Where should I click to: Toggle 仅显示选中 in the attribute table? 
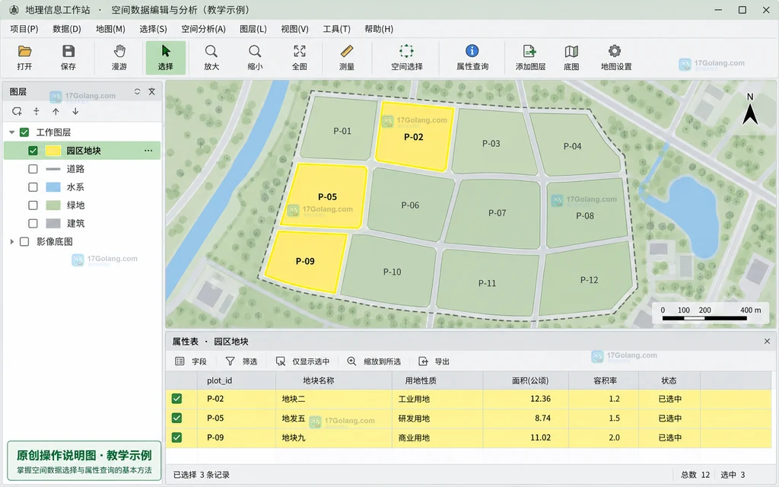click(x=303, y=361)
